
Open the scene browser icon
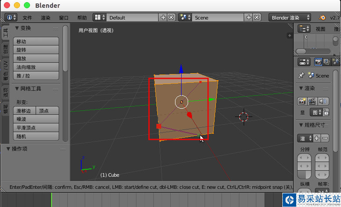click(185, 18)
